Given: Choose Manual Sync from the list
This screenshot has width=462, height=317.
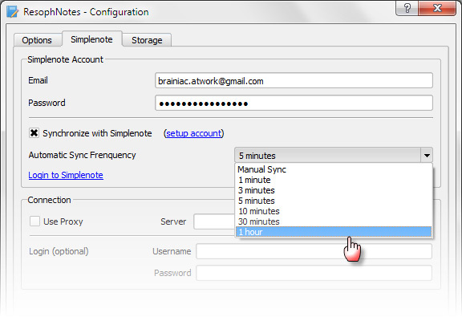Looking at the screenshot, I should pyautogui.click(x=334, y=169).
